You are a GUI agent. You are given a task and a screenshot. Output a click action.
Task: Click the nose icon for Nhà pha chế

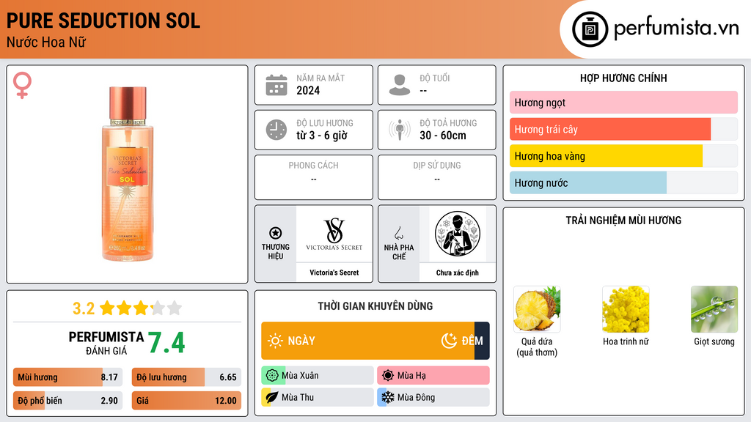(398, 233)
